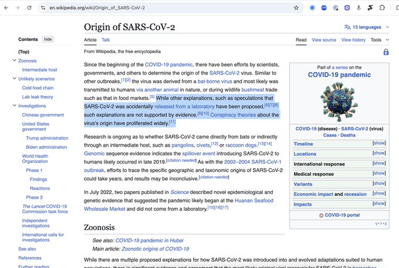Open the 13 languages dropdown
The image size is (399, 268).
(x=366, y=27)
